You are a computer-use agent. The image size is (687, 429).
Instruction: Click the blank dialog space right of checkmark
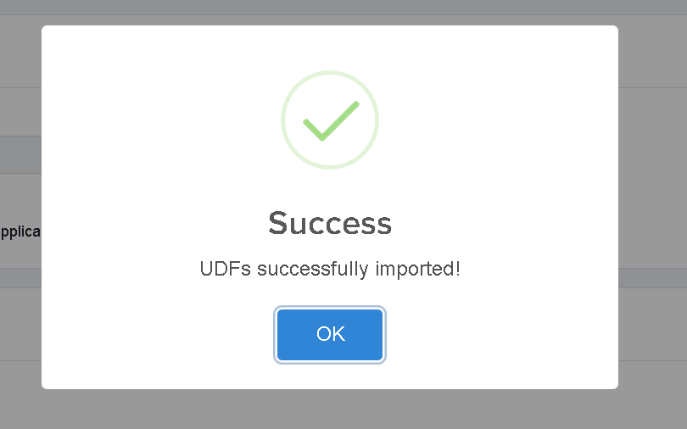[x=495, y=120]
